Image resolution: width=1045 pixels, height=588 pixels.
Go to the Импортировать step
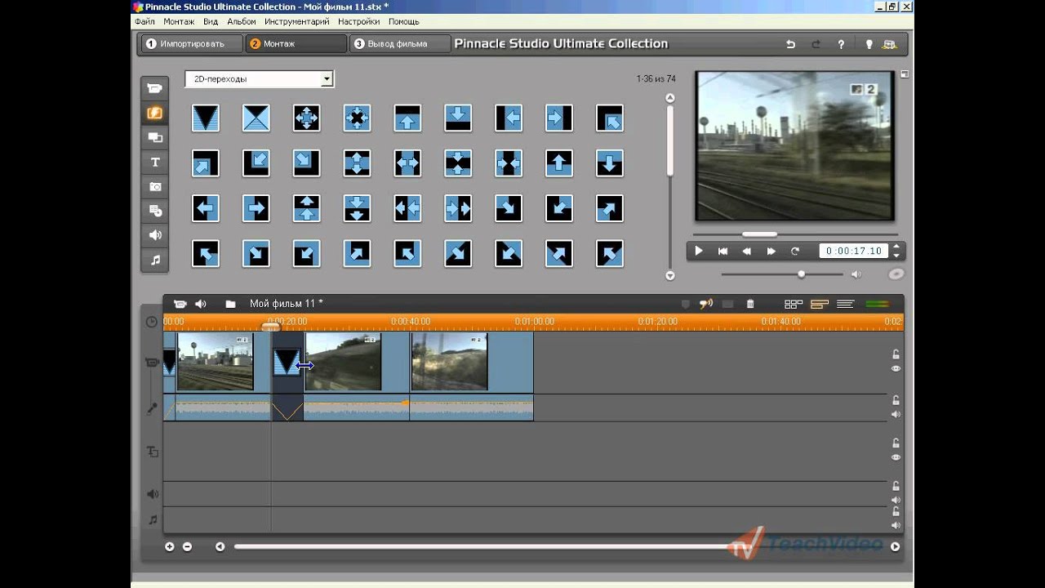pos(190,44)
